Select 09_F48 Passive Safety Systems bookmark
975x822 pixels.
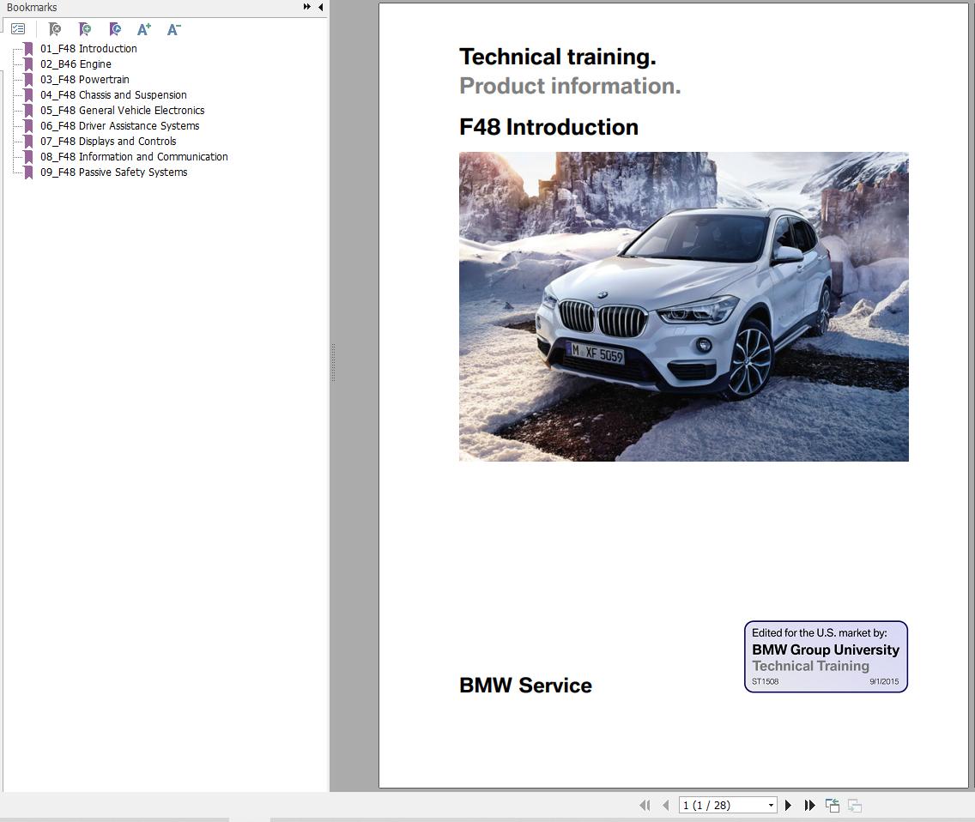(x=114, y=172)
